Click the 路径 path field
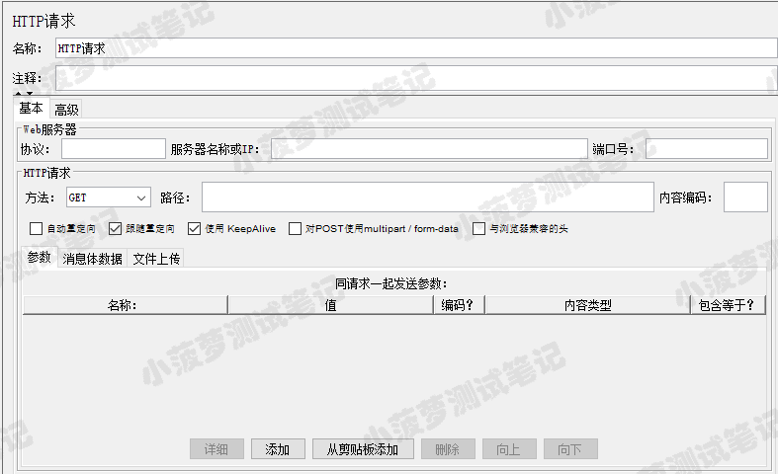This screenshot has height=474, width=778. click(x=427, y=197)
